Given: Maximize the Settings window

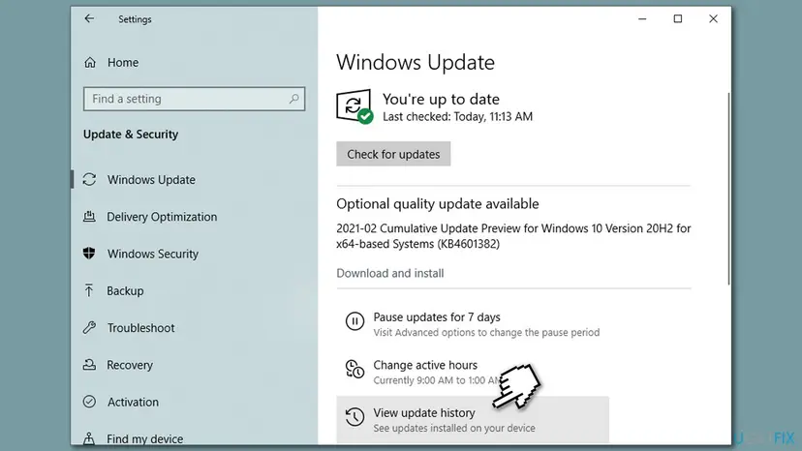Looking at the screenshot, I should [678, 19].
